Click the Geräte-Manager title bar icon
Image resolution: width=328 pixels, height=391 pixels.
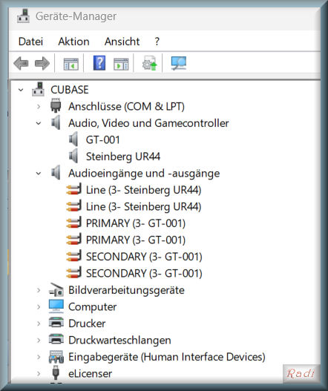[23, 16]
